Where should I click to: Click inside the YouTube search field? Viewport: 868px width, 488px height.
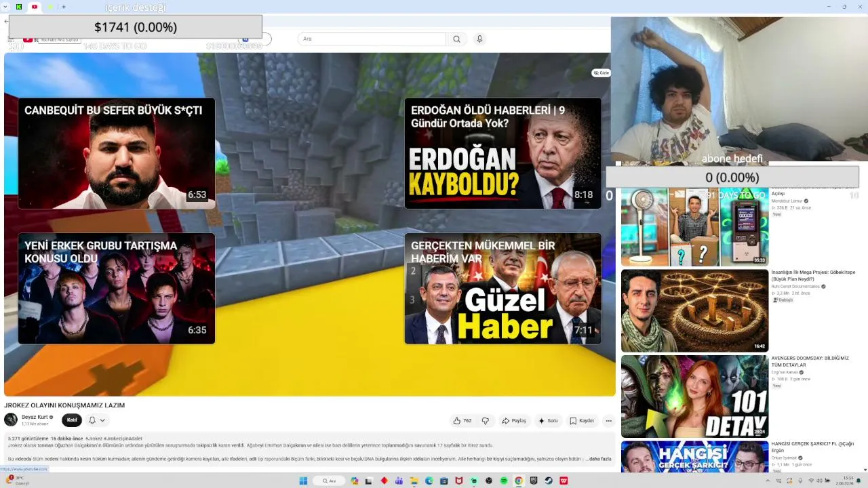coord(372,39)
